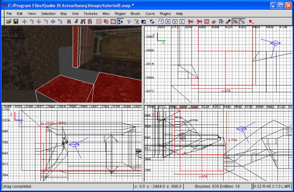This screenshot has width=294, height=192.
Task: Activate the free rotation tool
Action: (x=152, y=22)
